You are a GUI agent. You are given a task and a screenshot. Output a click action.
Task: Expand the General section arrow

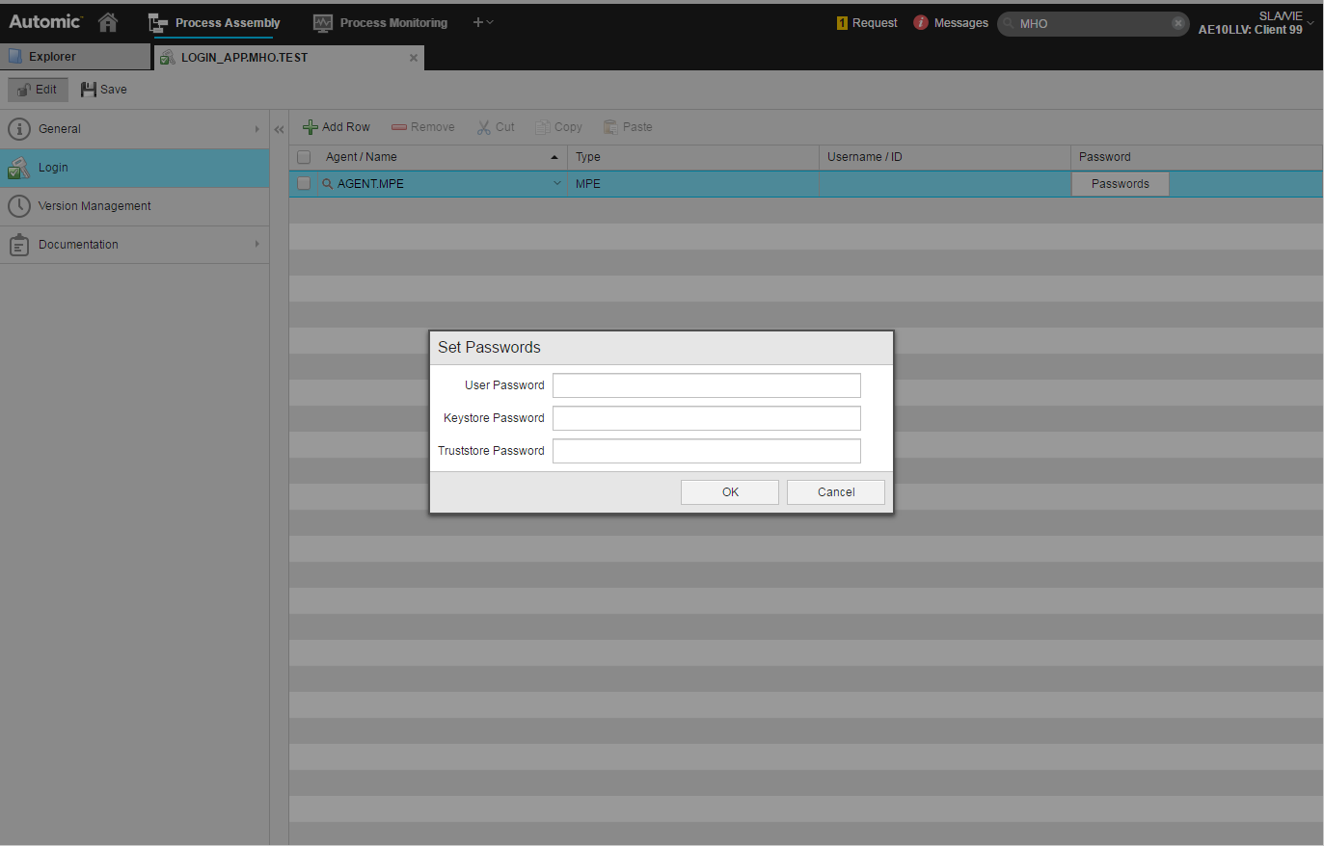[x=257, y=129]
